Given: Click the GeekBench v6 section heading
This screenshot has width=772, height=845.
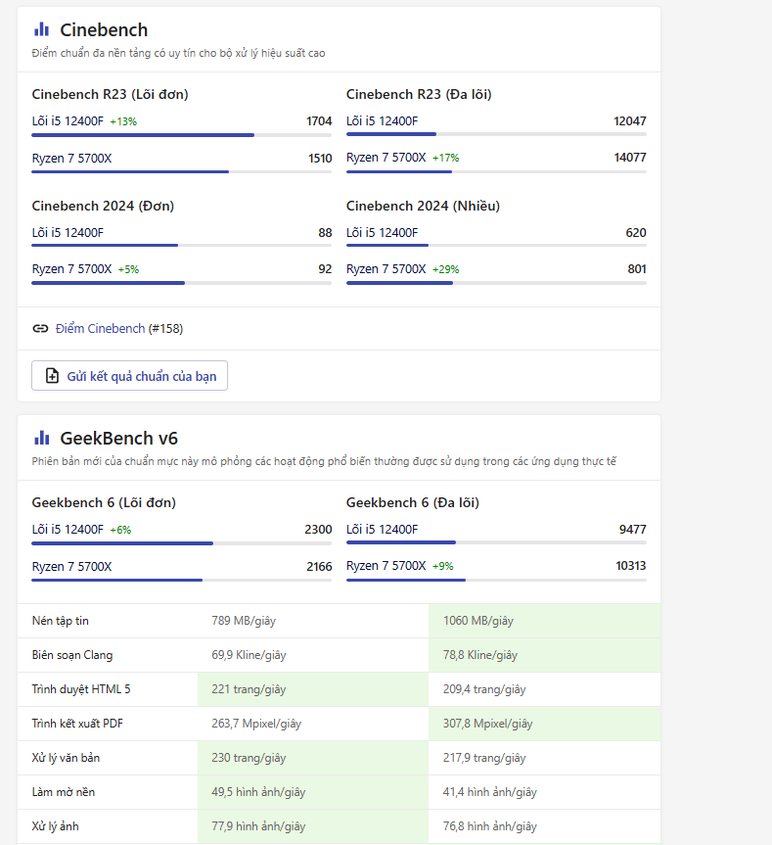Looking at the screenshot, I should [119, 438].
